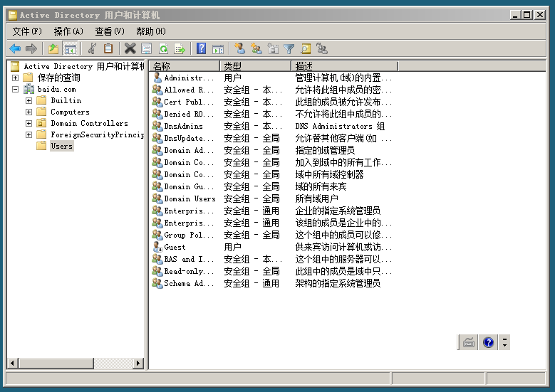Select the Domain Ad... group row
Viewport: 555px width, 392px height.
(272, 150)
